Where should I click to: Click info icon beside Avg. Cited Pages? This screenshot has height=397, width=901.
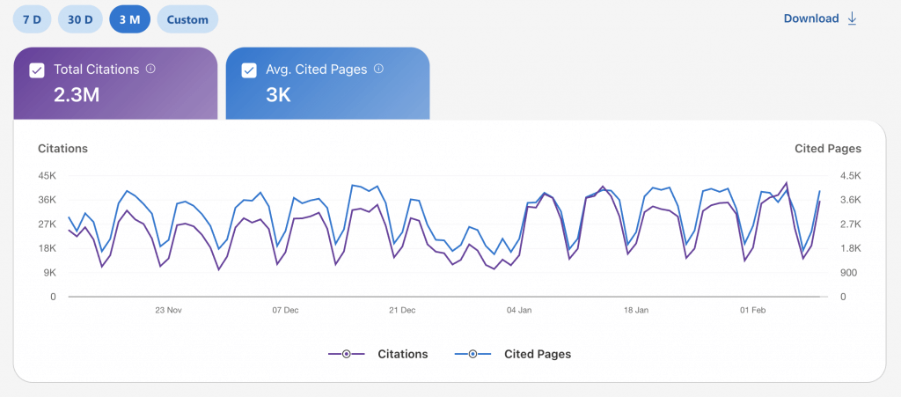(377, 69)
